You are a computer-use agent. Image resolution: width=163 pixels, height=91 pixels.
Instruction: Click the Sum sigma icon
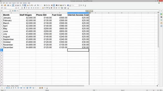pos(15,11)
